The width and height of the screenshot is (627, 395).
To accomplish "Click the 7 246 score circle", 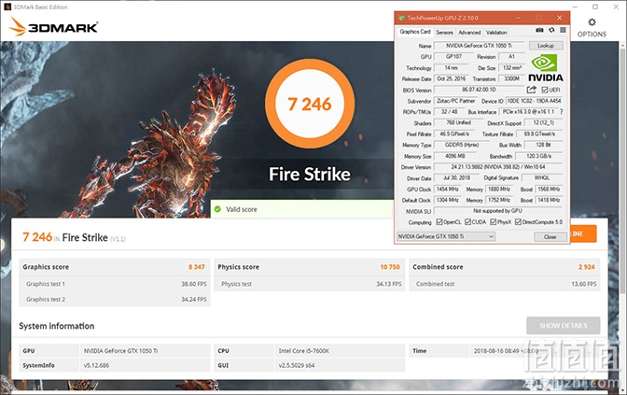I will click(310, 104).
